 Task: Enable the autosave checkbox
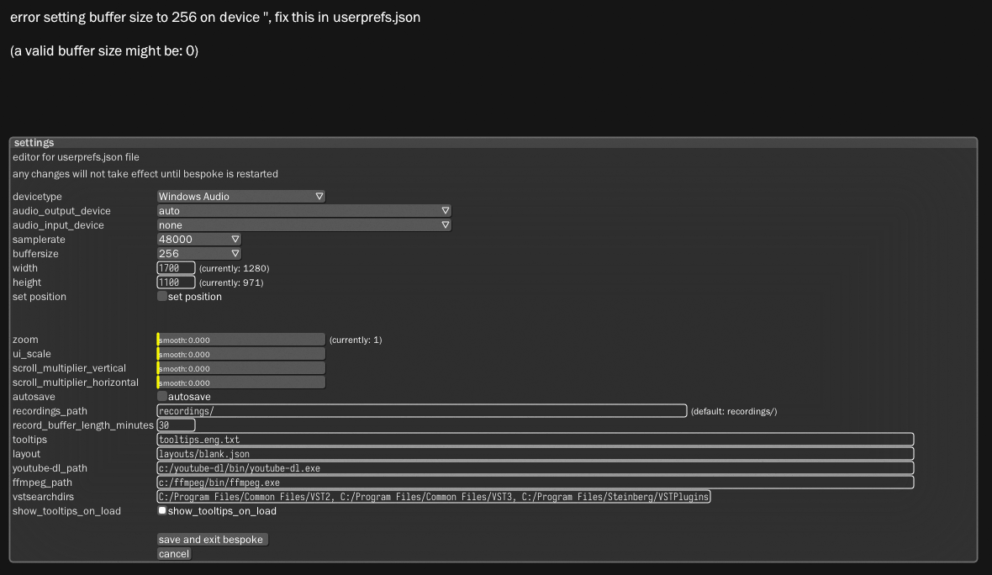[x=161, y=396]
